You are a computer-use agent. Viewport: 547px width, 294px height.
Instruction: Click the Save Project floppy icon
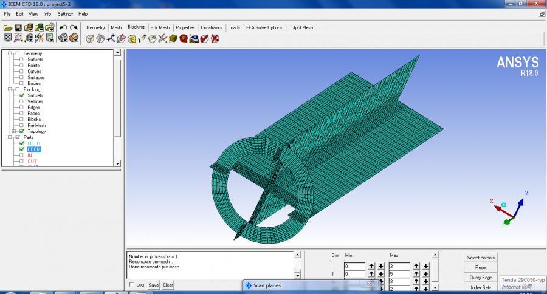[x=18, y=27]
